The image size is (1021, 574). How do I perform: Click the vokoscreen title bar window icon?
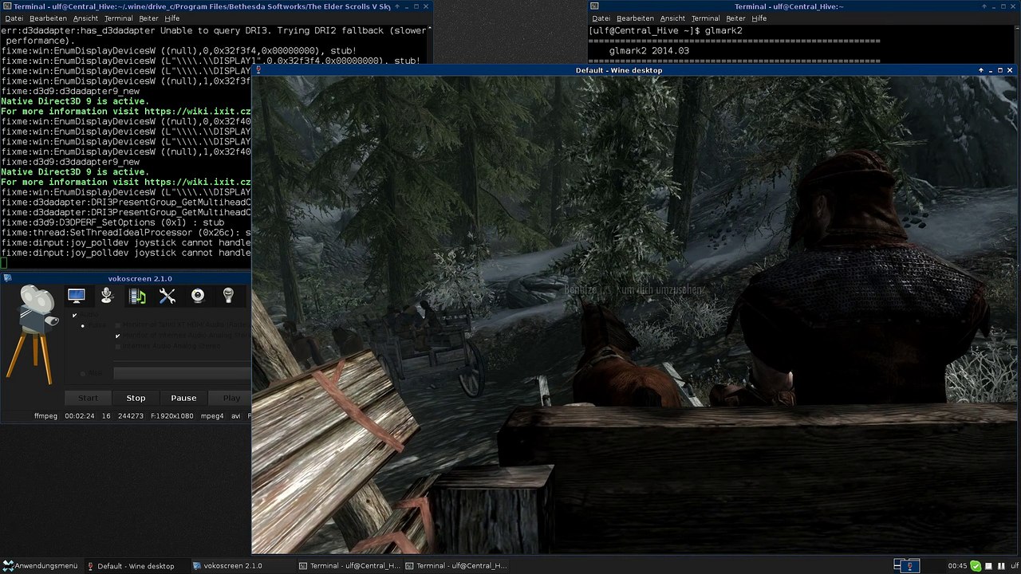click(x=7, y=278)
